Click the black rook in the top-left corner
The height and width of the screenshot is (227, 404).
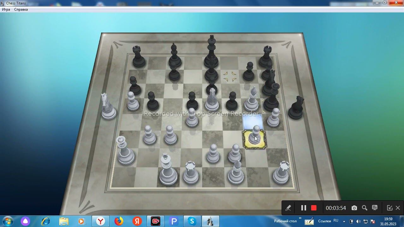[138, 57]
